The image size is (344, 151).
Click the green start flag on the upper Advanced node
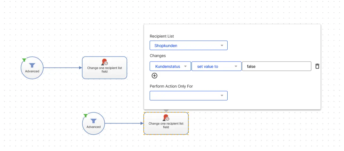[24, 60]
